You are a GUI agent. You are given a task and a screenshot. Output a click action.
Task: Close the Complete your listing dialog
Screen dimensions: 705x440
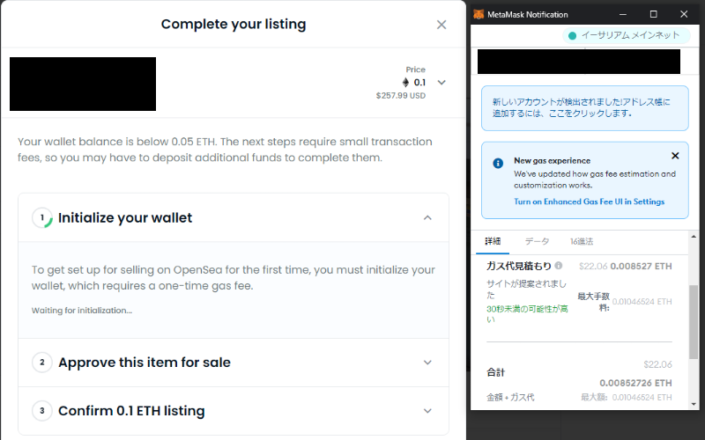click(x=442, y=25)
